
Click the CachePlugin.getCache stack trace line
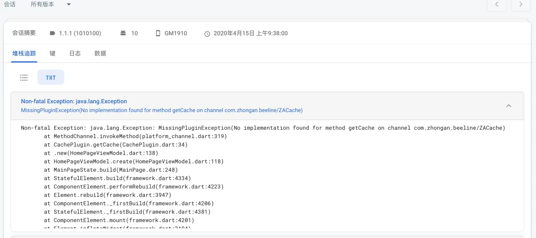116,145
